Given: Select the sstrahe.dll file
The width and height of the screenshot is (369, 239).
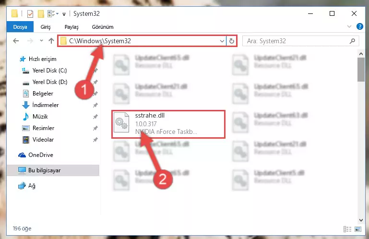Looking at the screenshot, I should pos(168,124).
